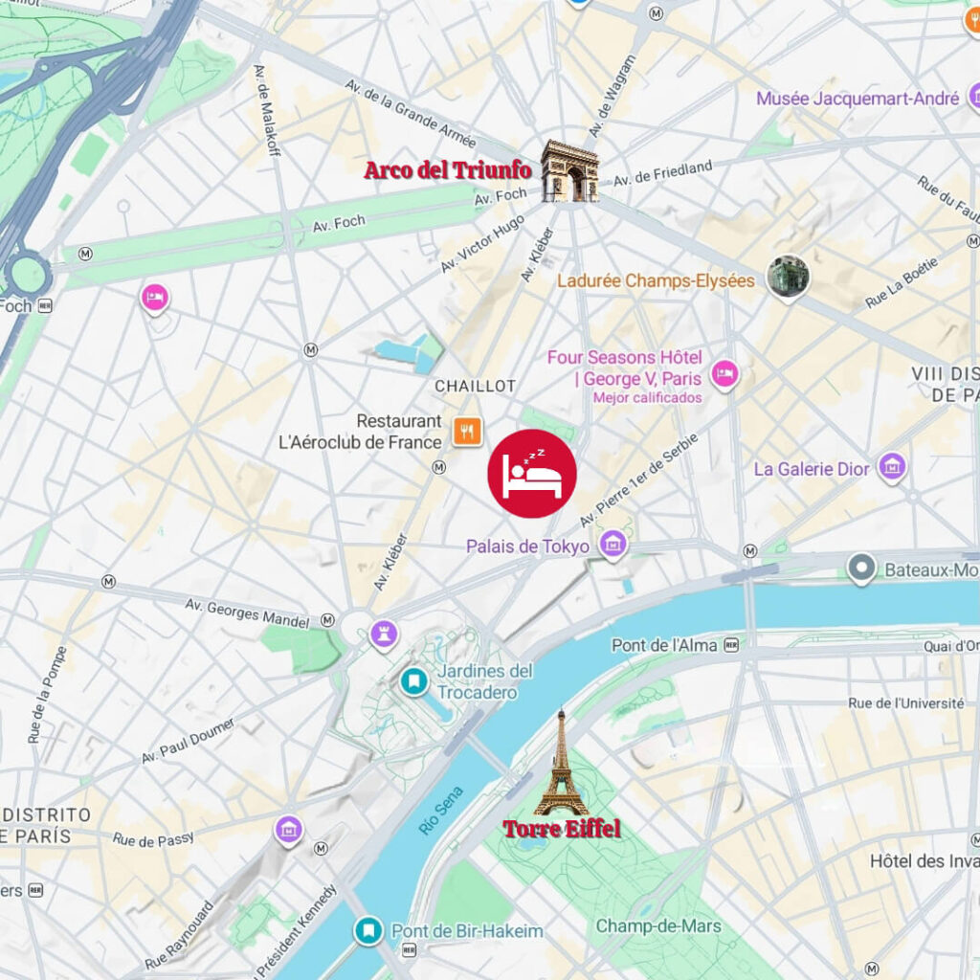Click the Arc de Triomphe monument icon

click(x=569, y=170)
